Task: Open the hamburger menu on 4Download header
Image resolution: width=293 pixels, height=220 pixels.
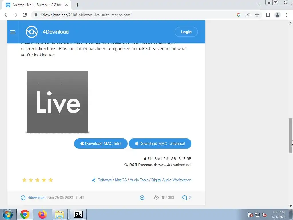Action: 13,32
